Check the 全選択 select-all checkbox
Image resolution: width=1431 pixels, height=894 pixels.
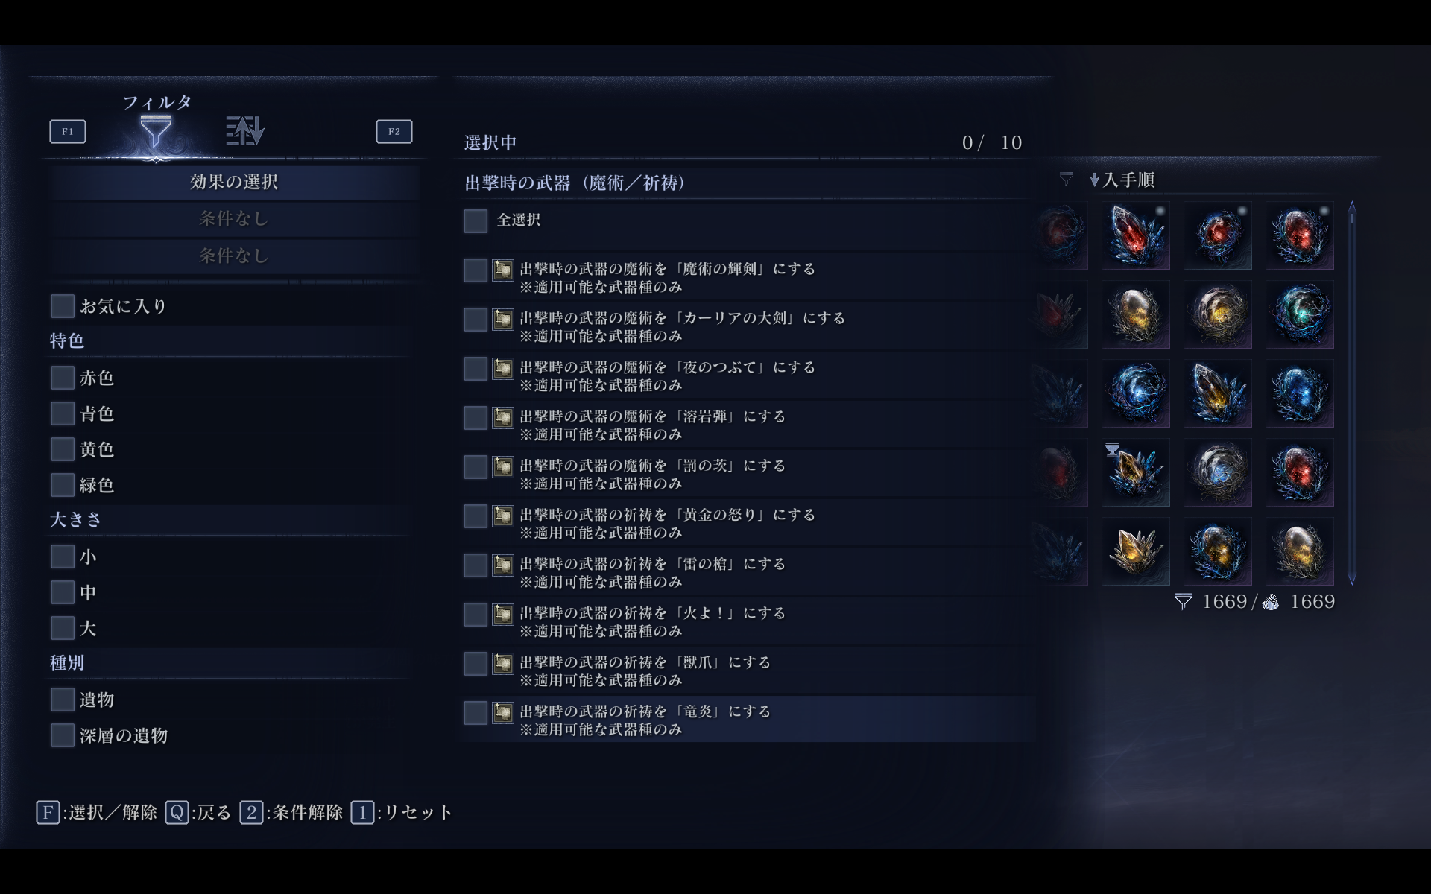pos(476,221)
